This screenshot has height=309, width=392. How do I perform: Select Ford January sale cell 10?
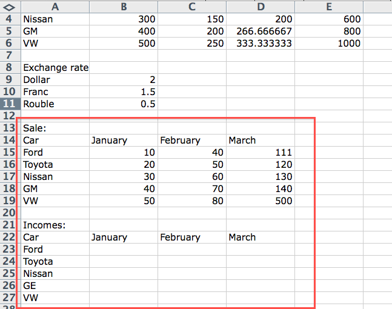click(x=124, y=152)
